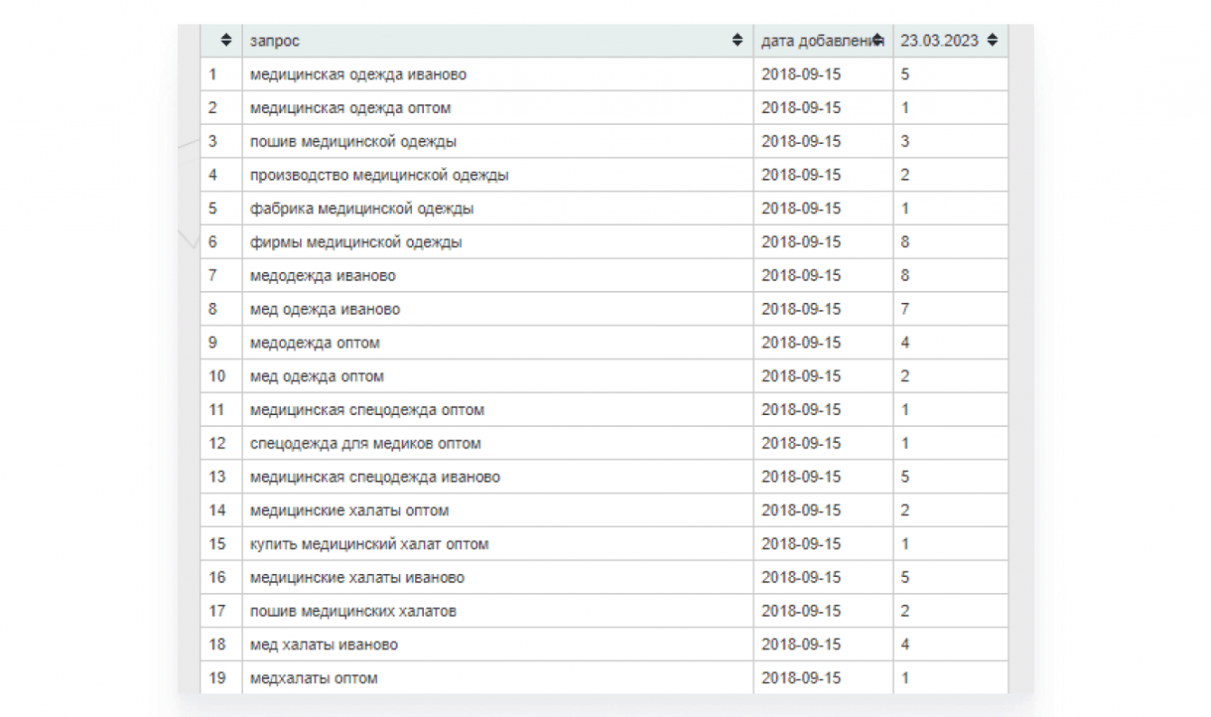Viewport: 1211px width, 717px height.
Task: Select купить медицинский халат оптом query
Action: tap(369, 544)
